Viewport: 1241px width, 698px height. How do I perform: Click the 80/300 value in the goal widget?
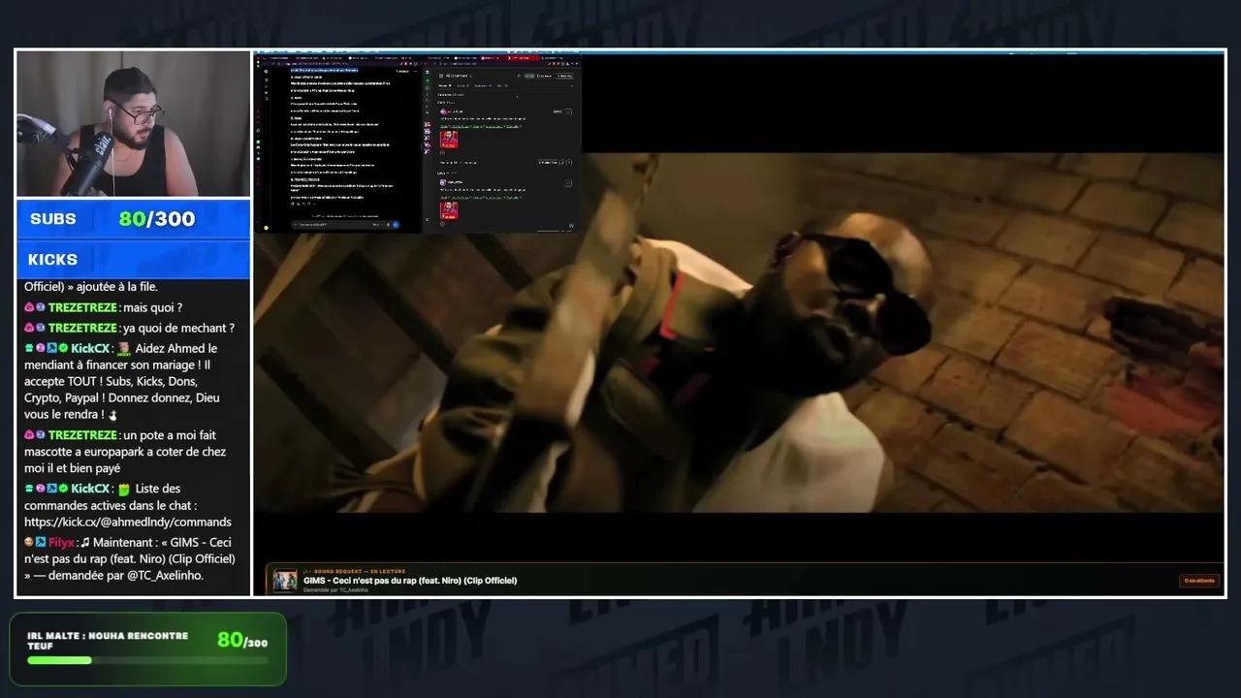coord(242,640)
